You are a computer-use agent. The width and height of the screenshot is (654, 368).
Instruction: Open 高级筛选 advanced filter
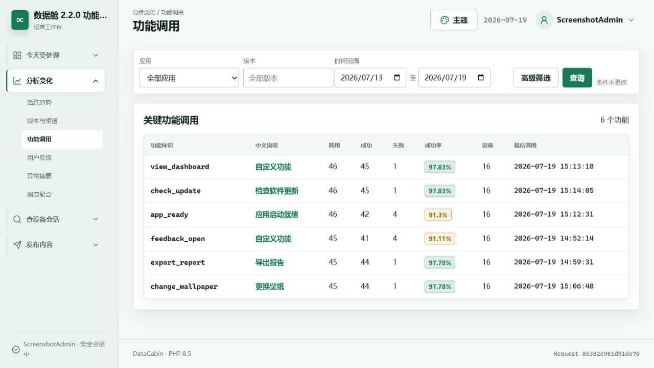tap(536, 78)
